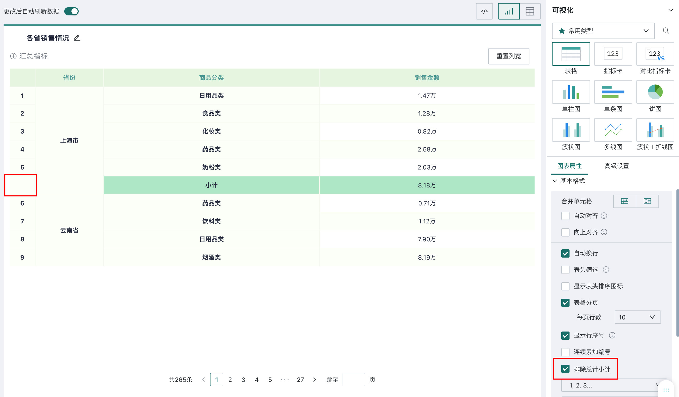
Task: Go to the next page arrow
Action: [314, 380]
